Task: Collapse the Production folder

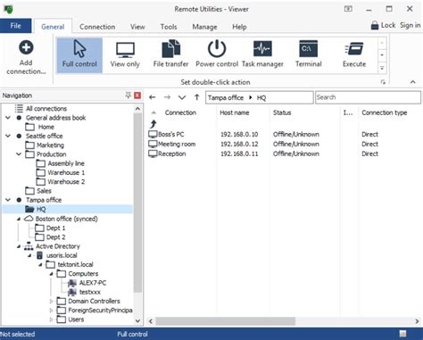Action: [x=19, y=154]
